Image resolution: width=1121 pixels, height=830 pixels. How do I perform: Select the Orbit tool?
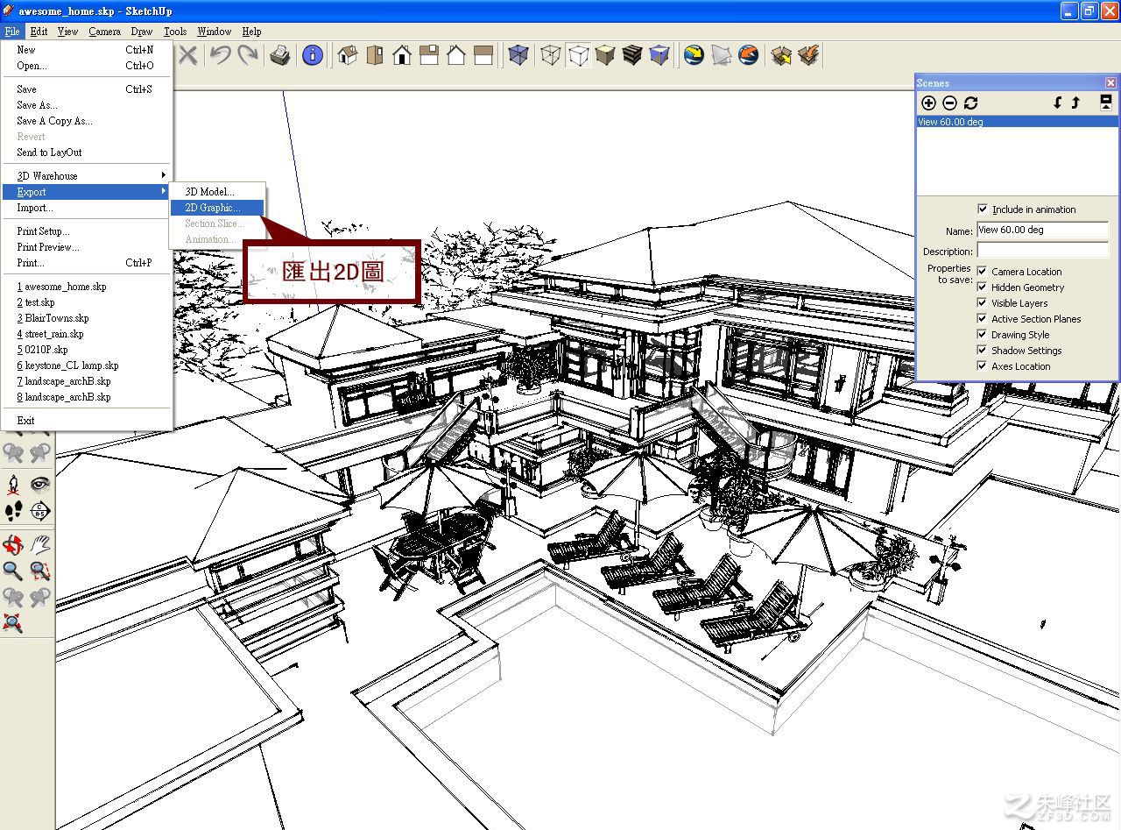(x=13, y=544)
